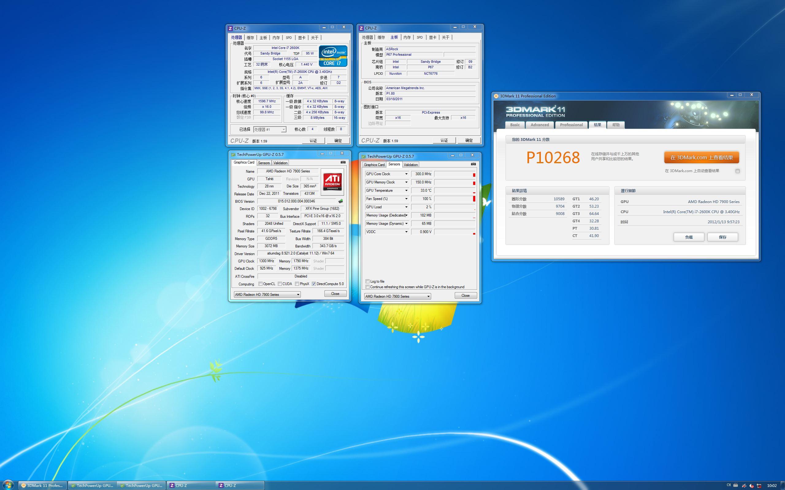Click Close button in the GPU-Z Sensors window

tap(465, 296)
